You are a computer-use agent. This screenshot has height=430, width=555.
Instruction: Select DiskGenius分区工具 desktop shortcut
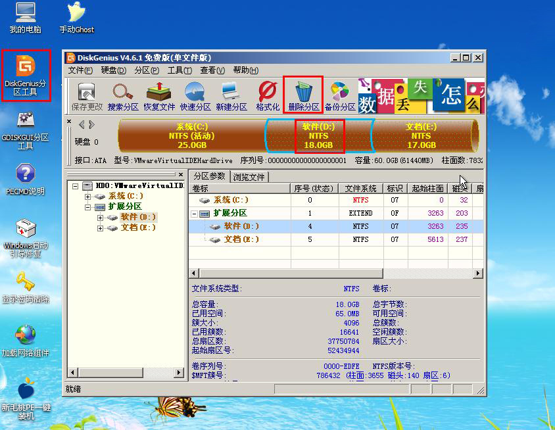click(25, 76)
